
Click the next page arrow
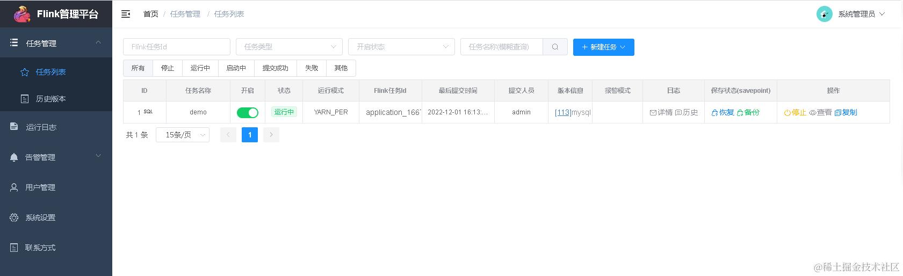271,135
